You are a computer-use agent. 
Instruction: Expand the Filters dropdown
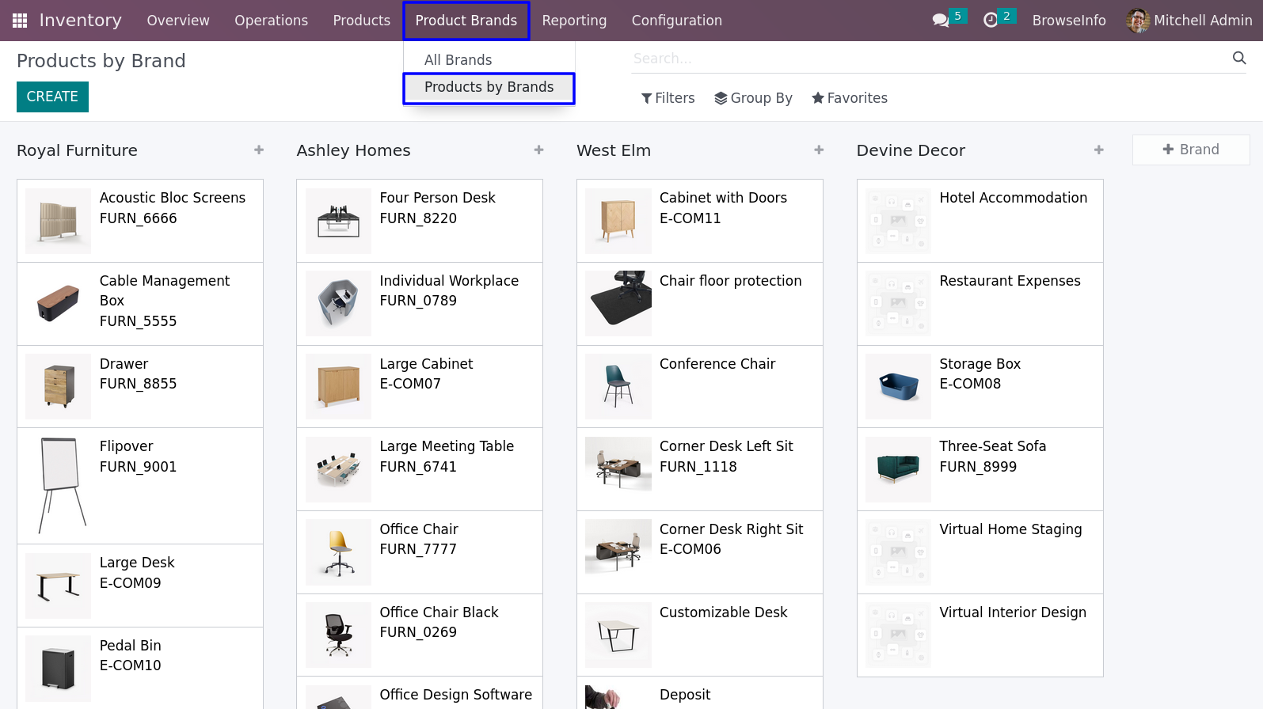pyautogui.click(x=668, y=98)
